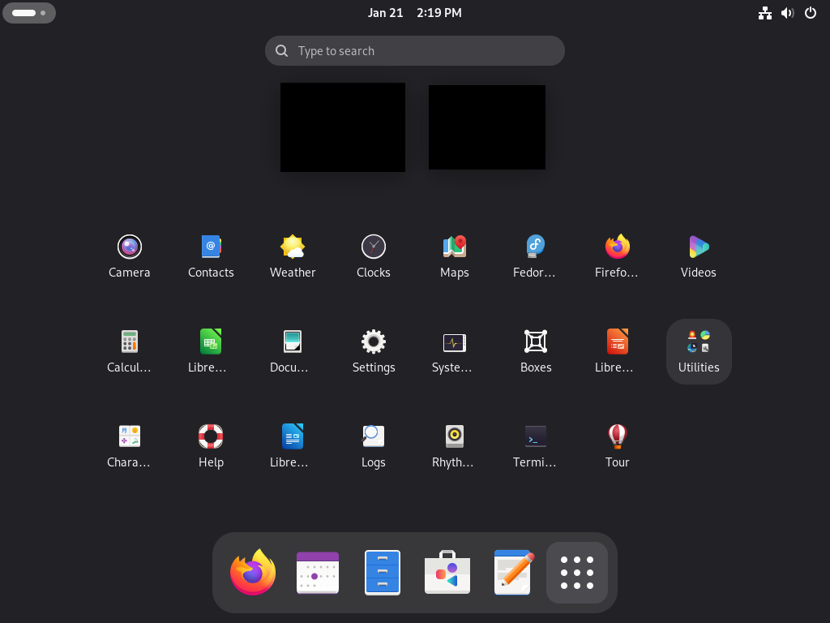Launch the Clocks app
The height and width of the screenshot is (623, 830).
tap(373, 256)
